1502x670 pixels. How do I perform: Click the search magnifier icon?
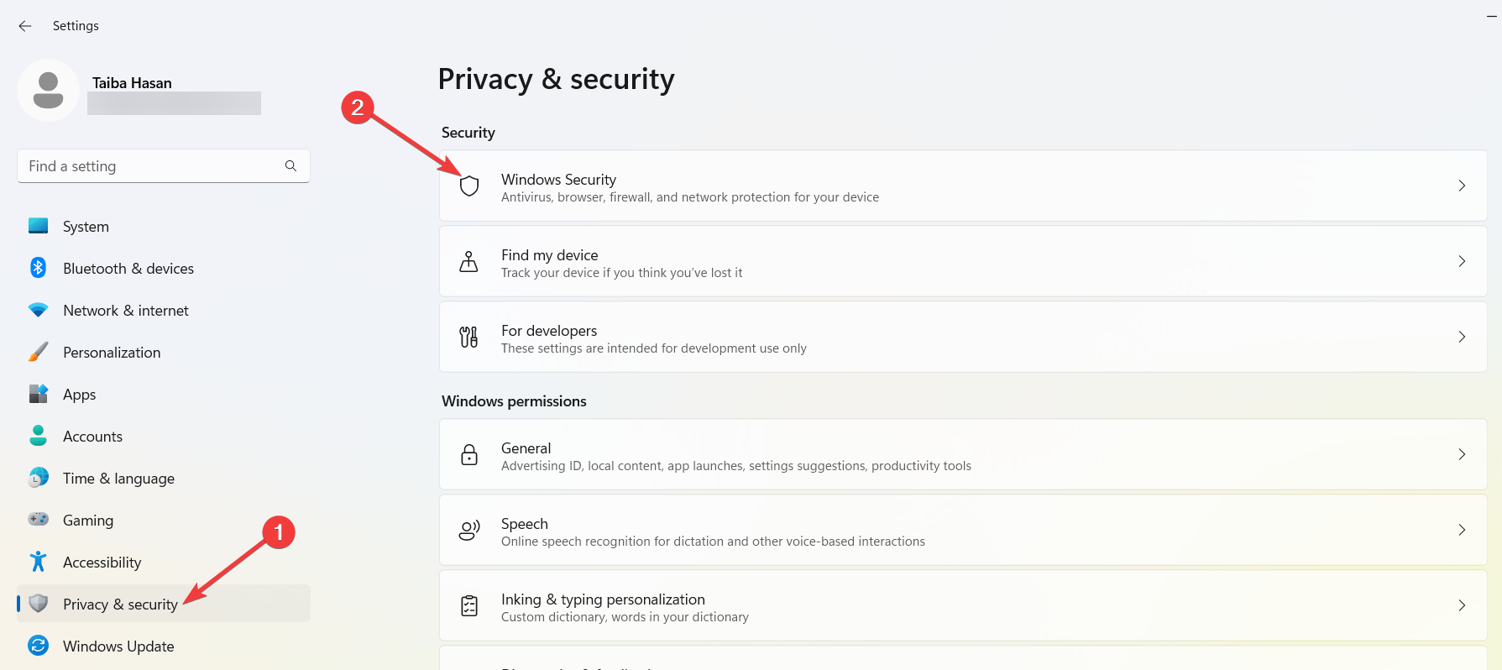290,165
